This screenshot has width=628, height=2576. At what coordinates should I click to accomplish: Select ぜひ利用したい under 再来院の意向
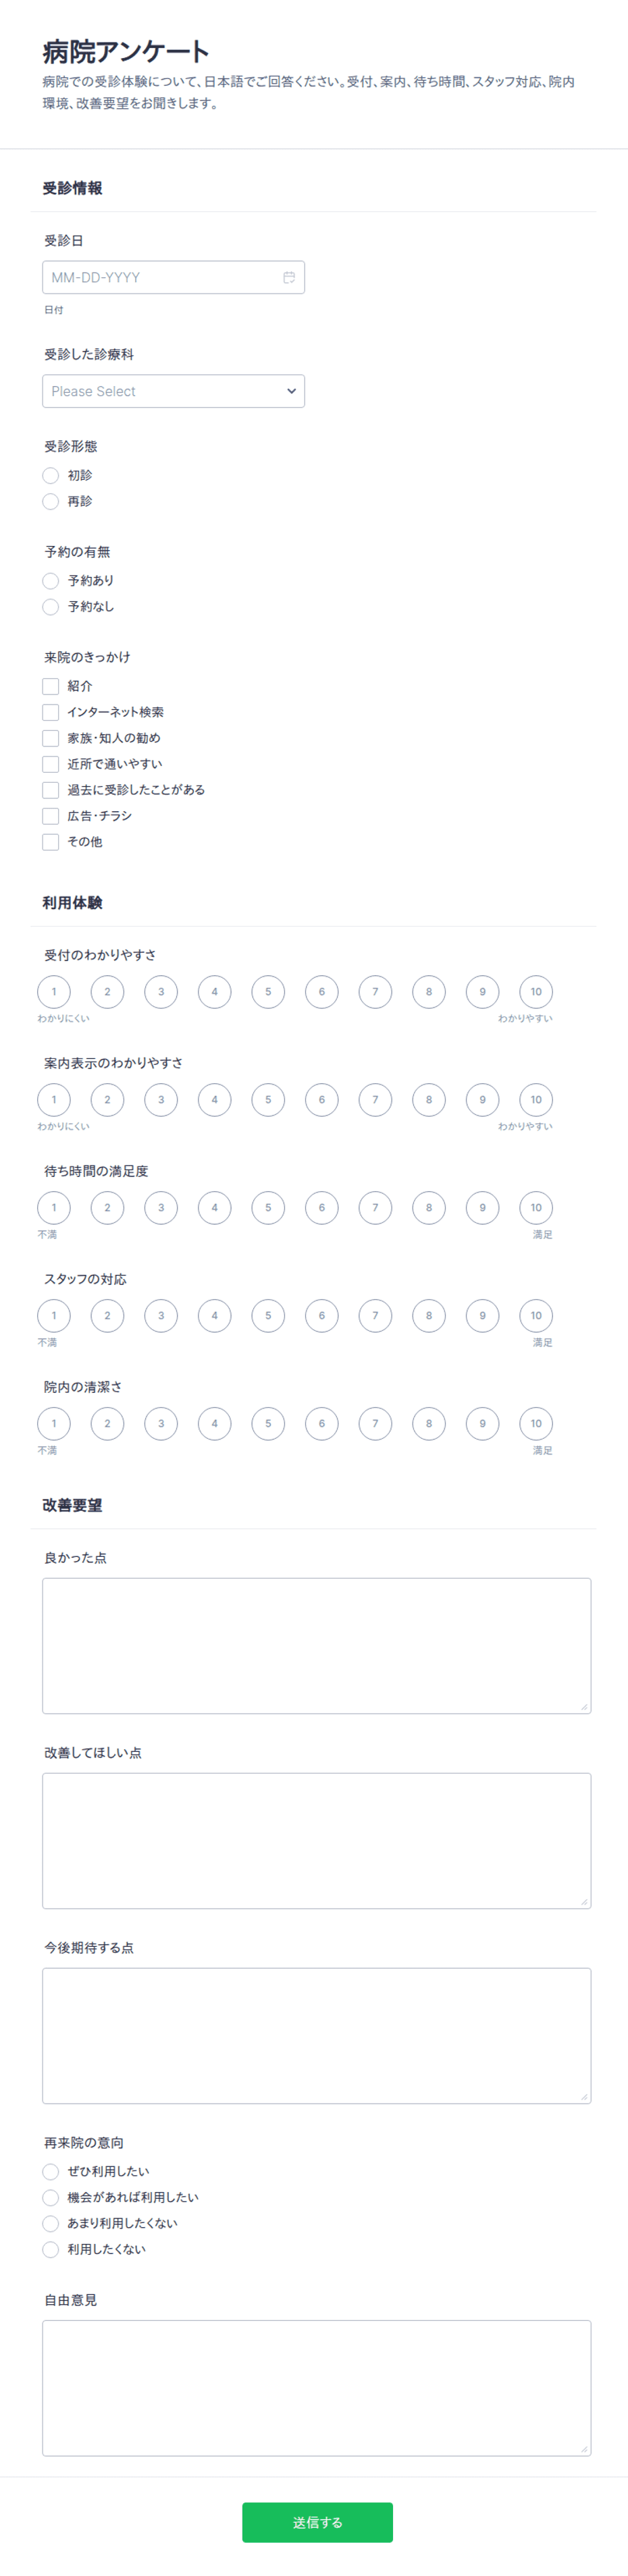click(x=51, y=2171)
